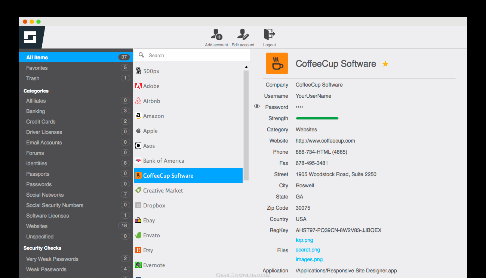
Task: Click the Etsy logo icon
Action: pyautogui.click(x=138, y=250)
